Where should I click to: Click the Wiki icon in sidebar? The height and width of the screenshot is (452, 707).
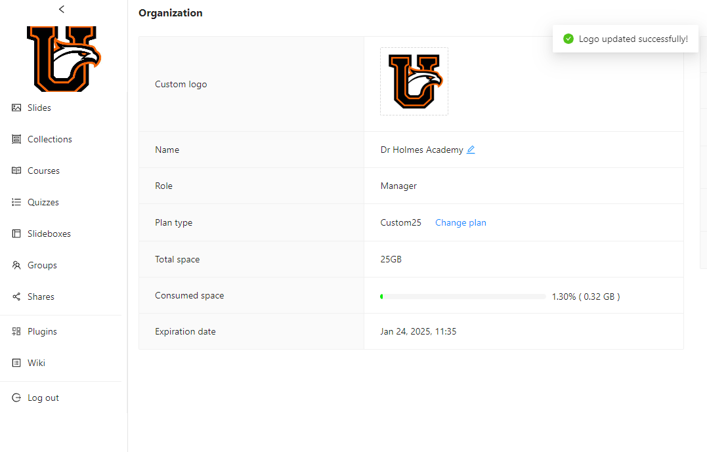pyautogui.click(x=16, y=363)
